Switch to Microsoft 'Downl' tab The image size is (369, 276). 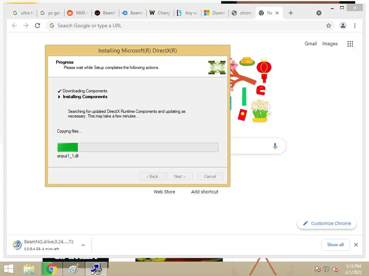[x=215, y=13]
